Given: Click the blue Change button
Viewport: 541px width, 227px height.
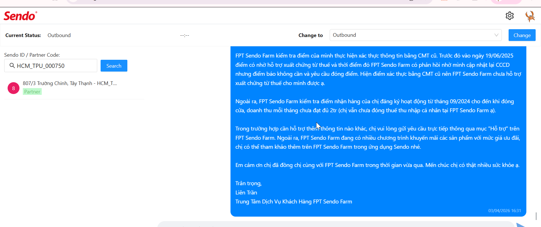Looking at the screenshot, I should (x=522, y=35).
